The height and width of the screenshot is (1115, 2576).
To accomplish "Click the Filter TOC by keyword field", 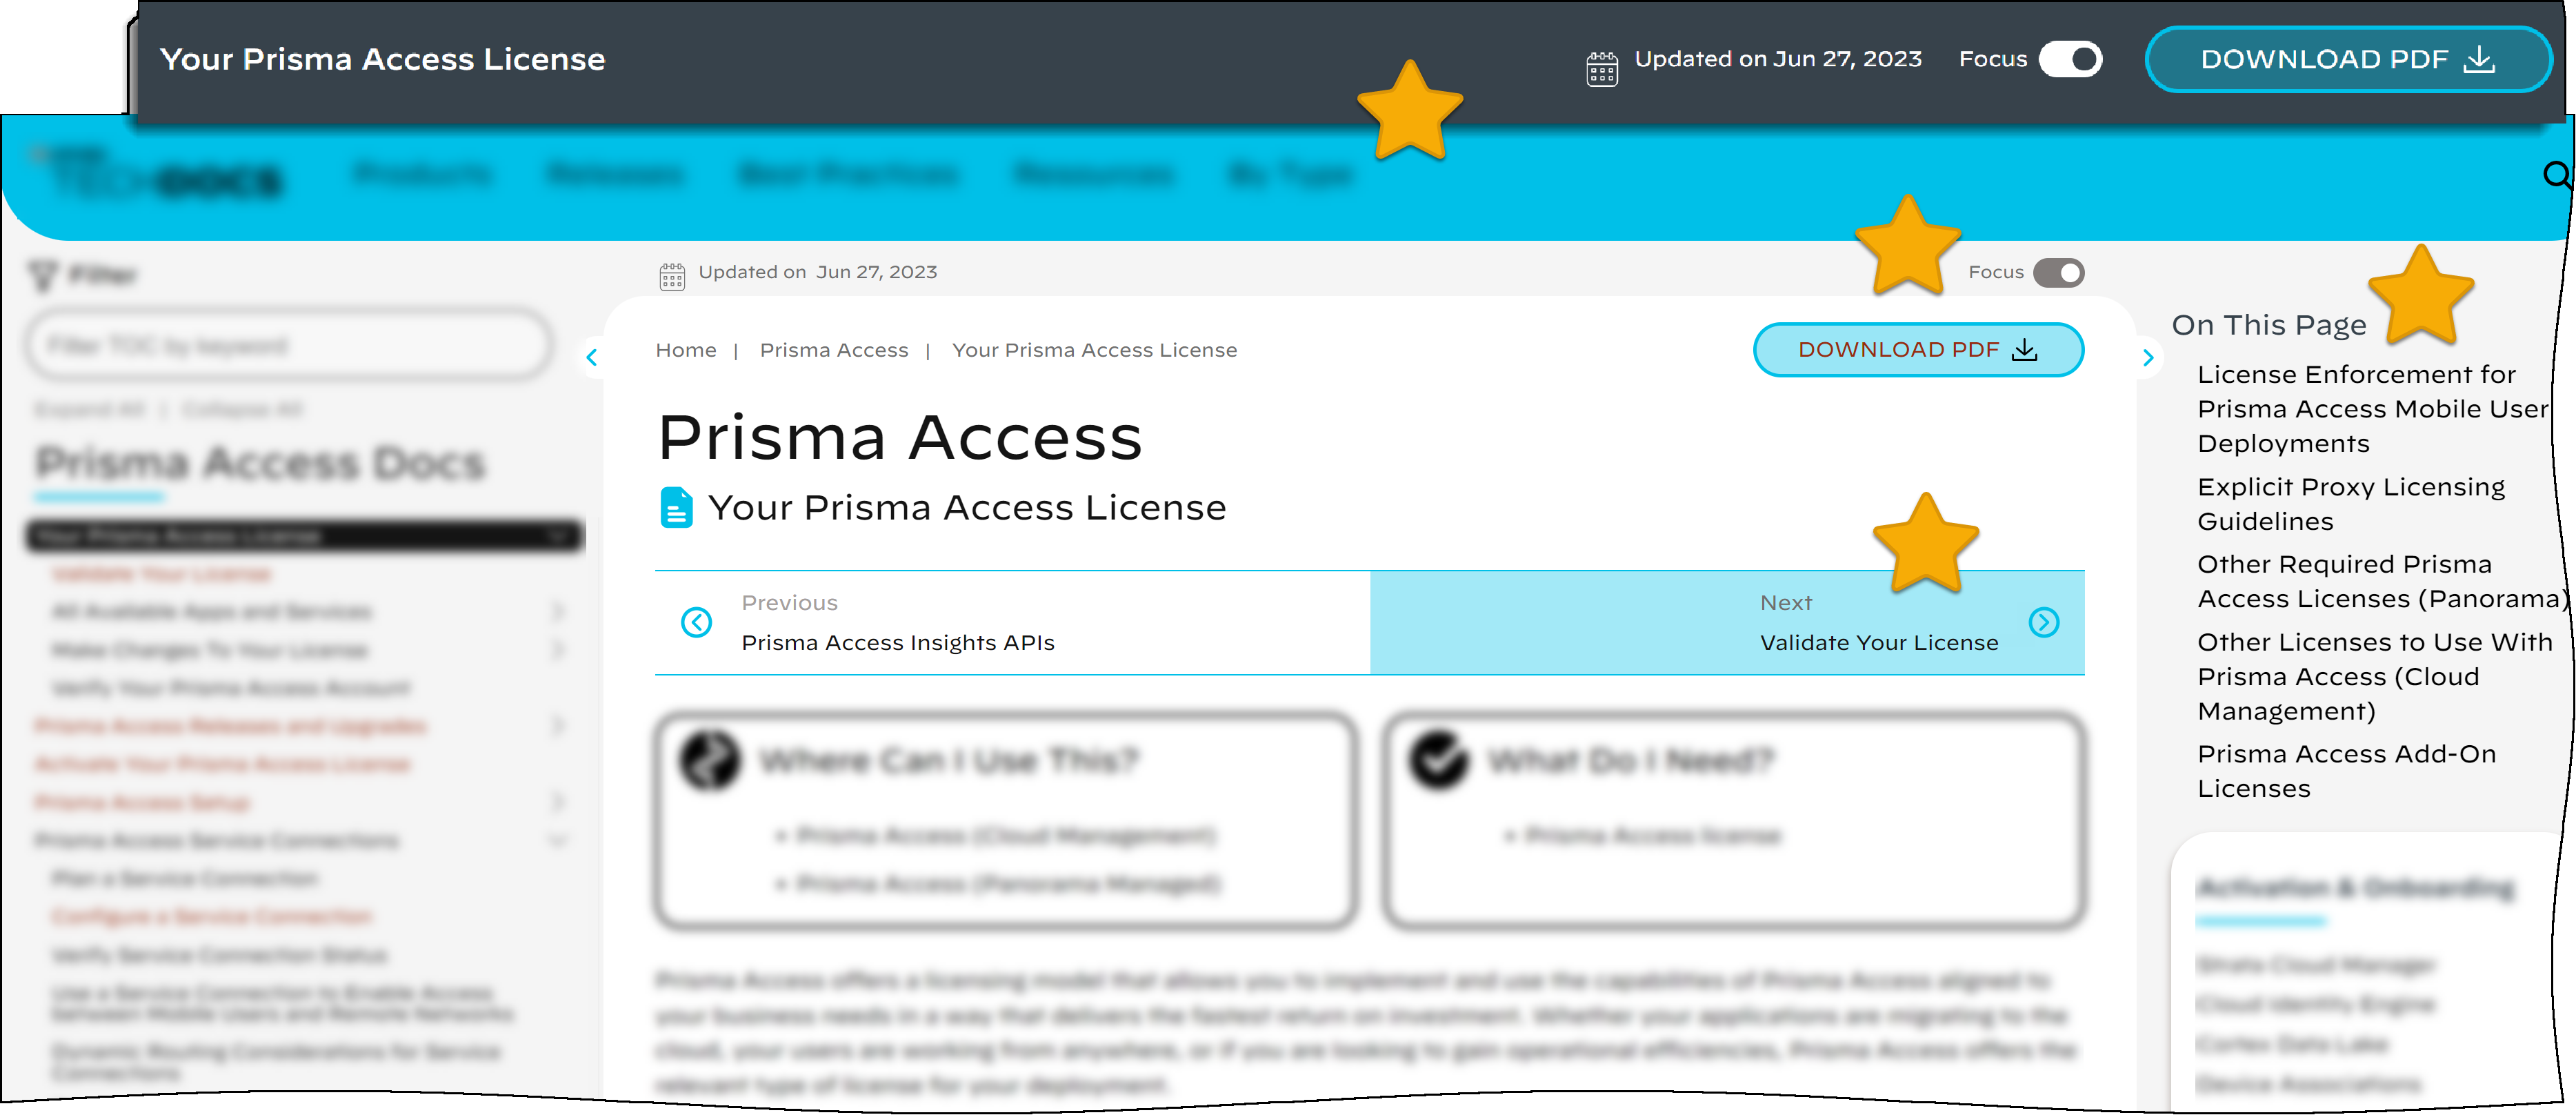I will click(288, 346).
